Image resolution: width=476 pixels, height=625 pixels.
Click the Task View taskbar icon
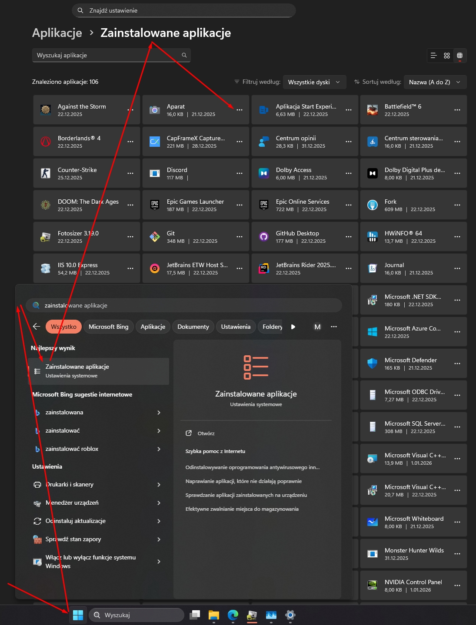[195, 615]
